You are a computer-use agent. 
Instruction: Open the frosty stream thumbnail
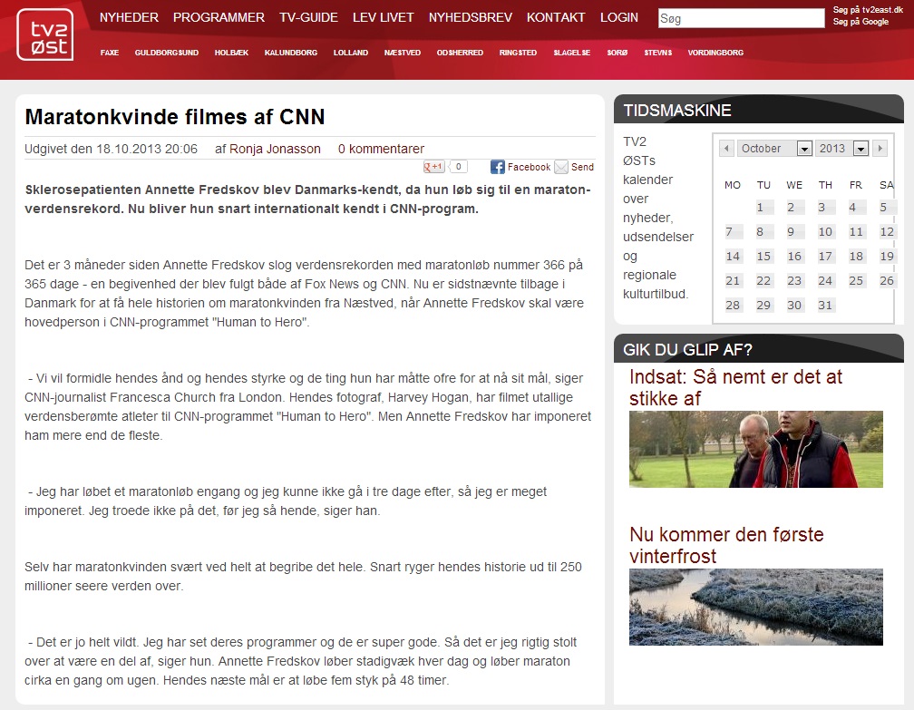point(756,607)
